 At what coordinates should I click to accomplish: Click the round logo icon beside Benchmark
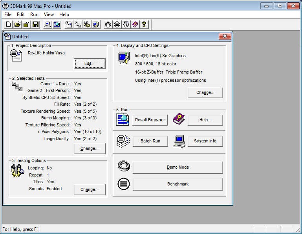[124, 184]
